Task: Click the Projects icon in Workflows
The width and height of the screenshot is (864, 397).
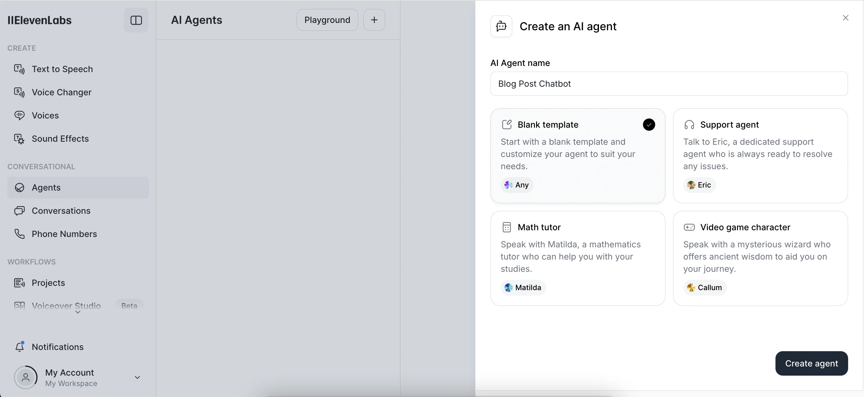Action: pos(19,283)
